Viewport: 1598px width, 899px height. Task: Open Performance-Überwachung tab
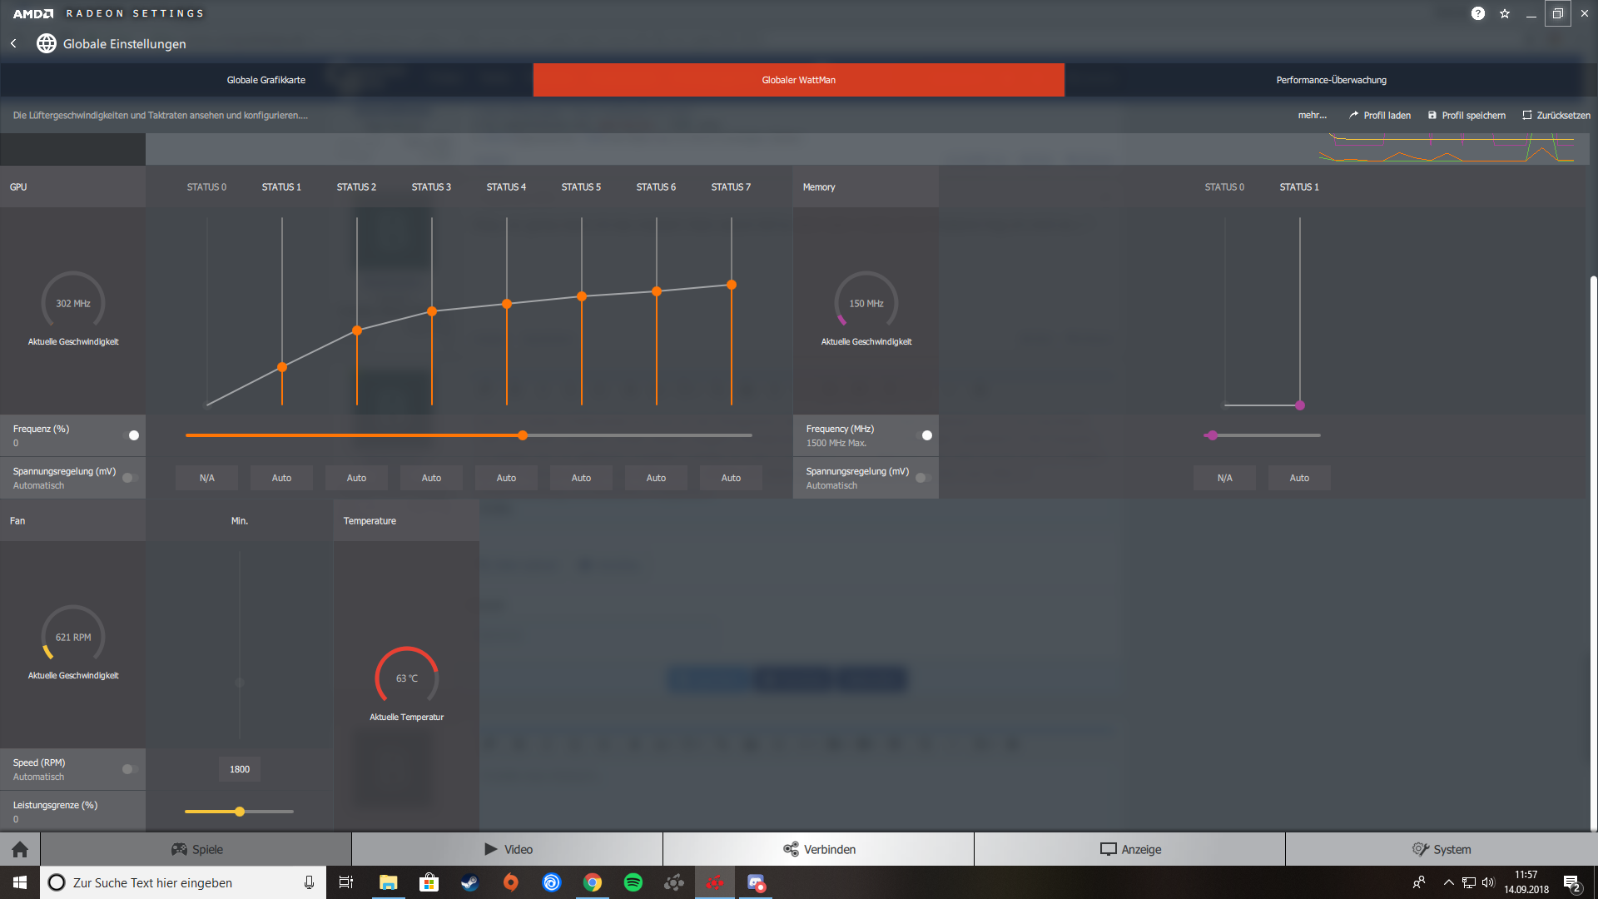click(1331, 80)
